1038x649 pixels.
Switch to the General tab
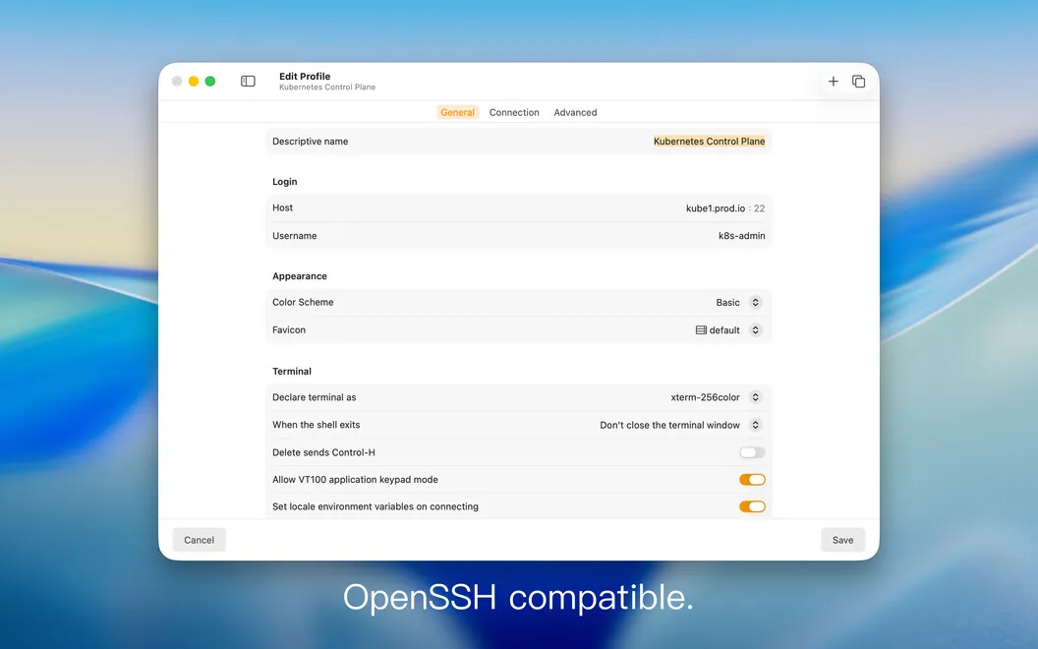(457, 112)
